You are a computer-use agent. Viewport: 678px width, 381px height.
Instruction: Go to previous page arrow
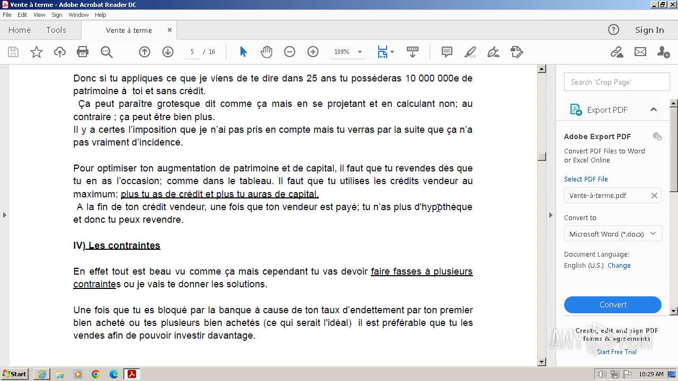[145, 52]
